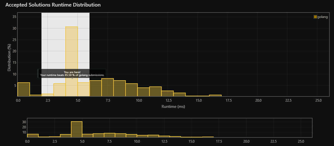Click the '15' label on main y-axis
Image resolution: width=334 pixels, height=146 pixels.
(x=15, y=63)
